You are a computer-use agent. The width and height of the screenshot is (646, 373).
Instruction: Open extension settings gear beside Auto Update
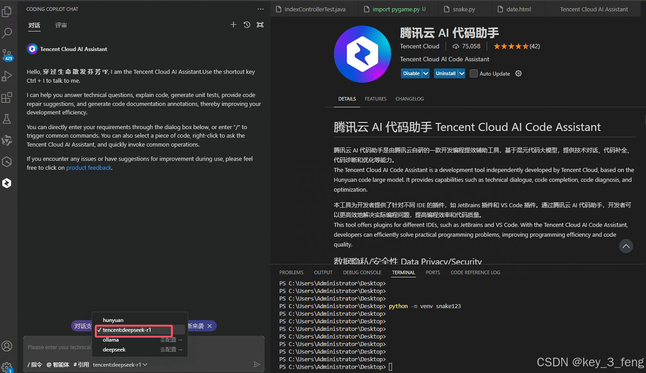point(518,74)
